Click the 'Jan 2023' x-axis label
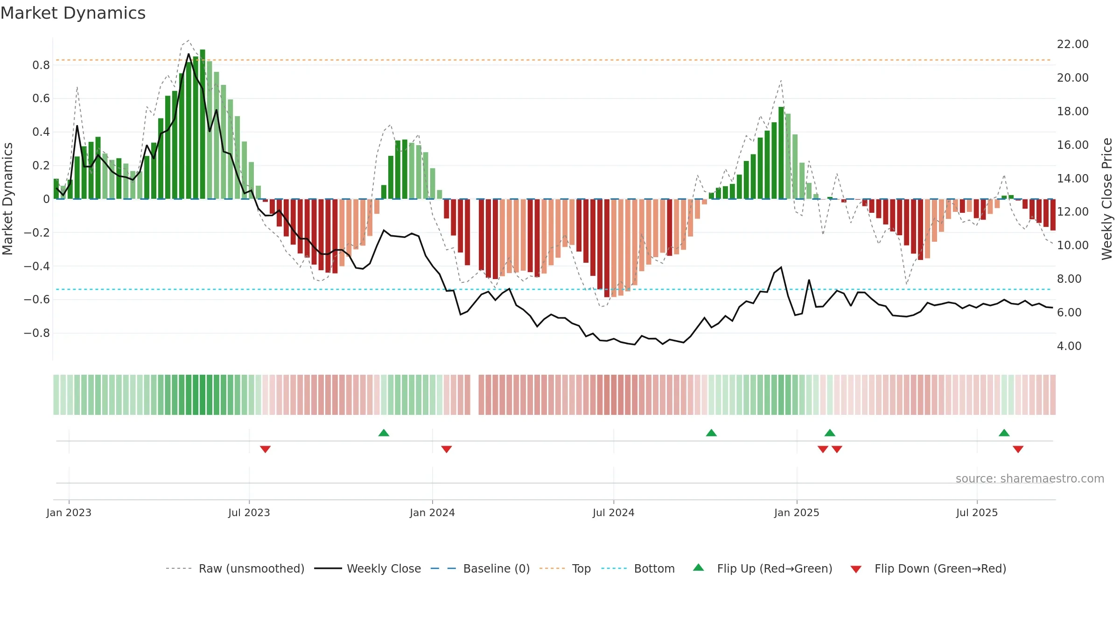 click(x=69, y=512)
